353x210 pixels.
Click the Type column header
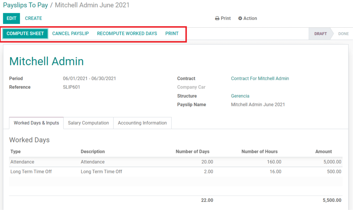[x=16, y=152]
